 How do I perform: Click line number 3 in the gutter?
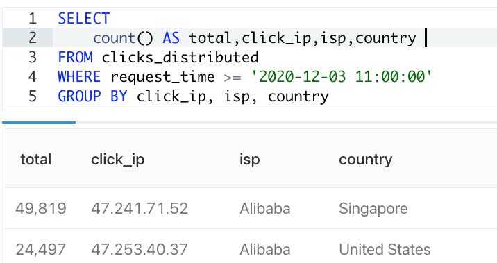[33, 58]
